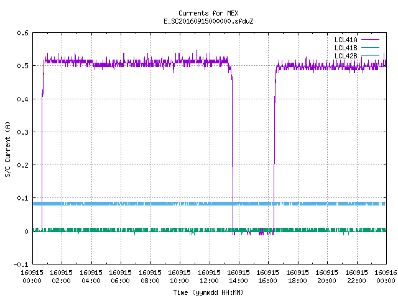Click the blue LCL42B legend line sample
The height and width of the screenshot is (298, 398).
tap(370, 55)
